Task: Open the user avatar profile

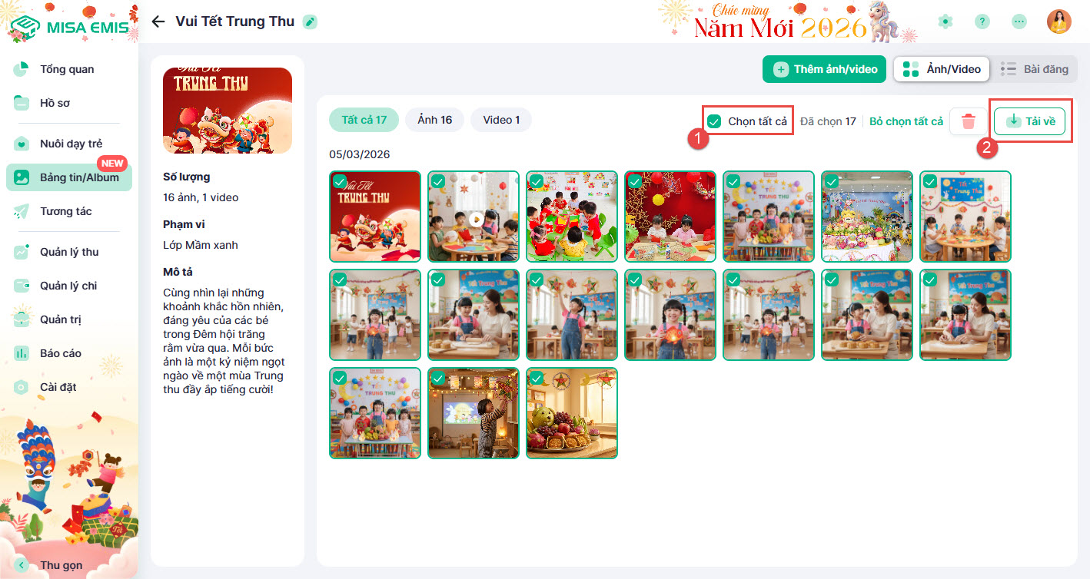Action: (1059, 22)
